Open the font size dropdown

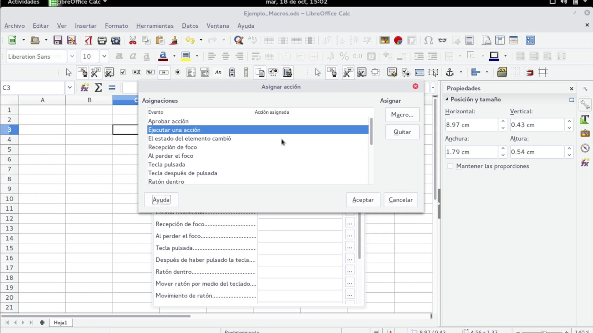[104, 56]
